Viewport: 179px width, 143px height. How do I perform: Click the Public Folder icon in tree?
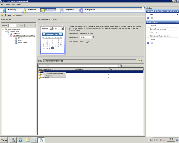(x=16, y=43)
